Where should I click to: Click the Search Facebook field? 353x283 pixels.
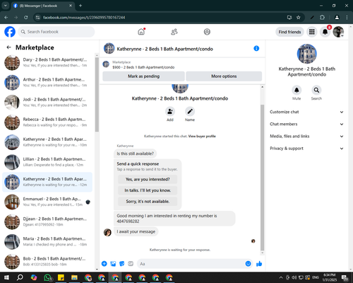56,32
